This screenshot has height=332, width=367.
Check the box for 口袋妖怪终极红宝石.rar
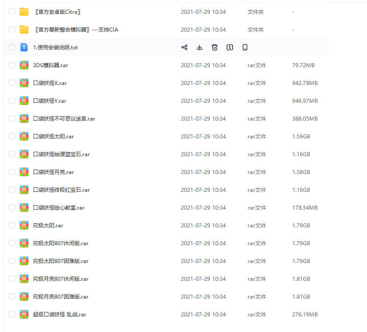click(12, 190)
